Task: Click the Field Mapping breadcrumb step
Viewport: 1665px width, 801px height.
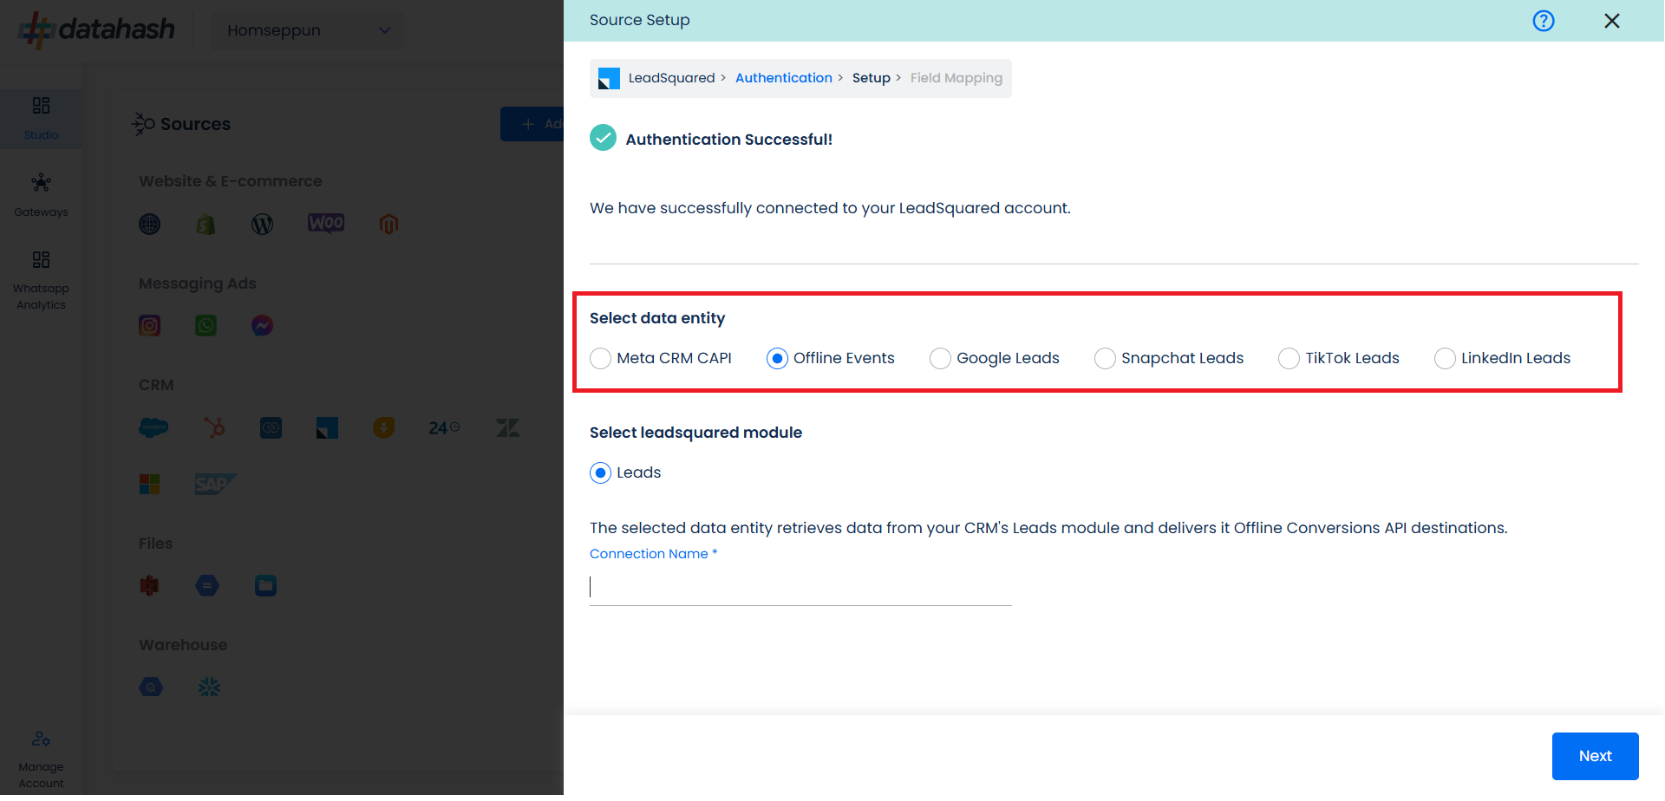Action: 957,78
